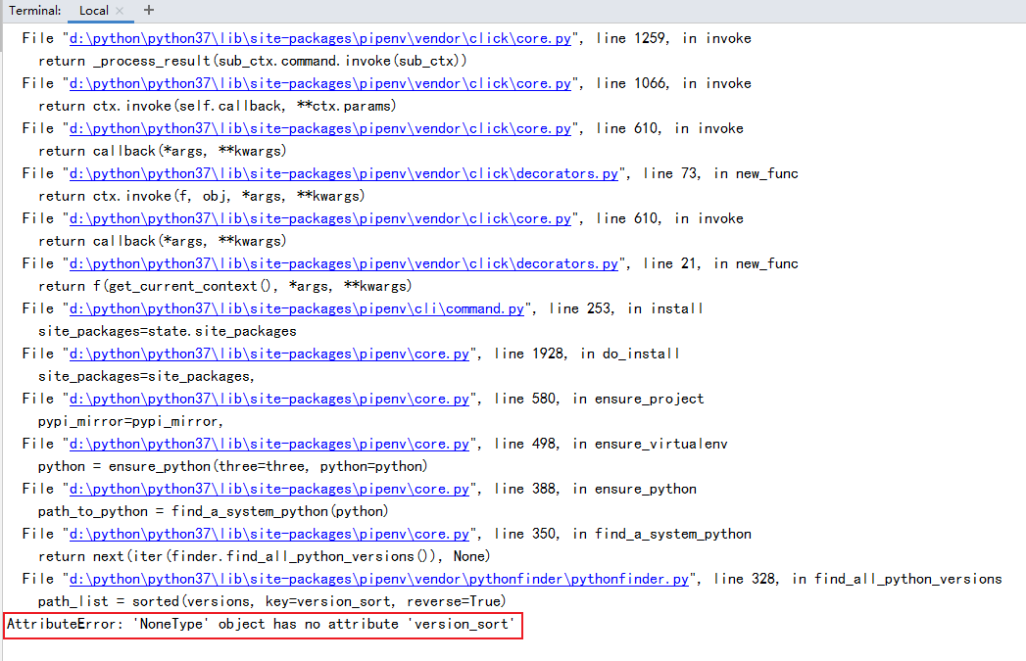Switch to the Local terminal tab
The width and height of the screenshot is (1026, 661).
tap(93, 11)
